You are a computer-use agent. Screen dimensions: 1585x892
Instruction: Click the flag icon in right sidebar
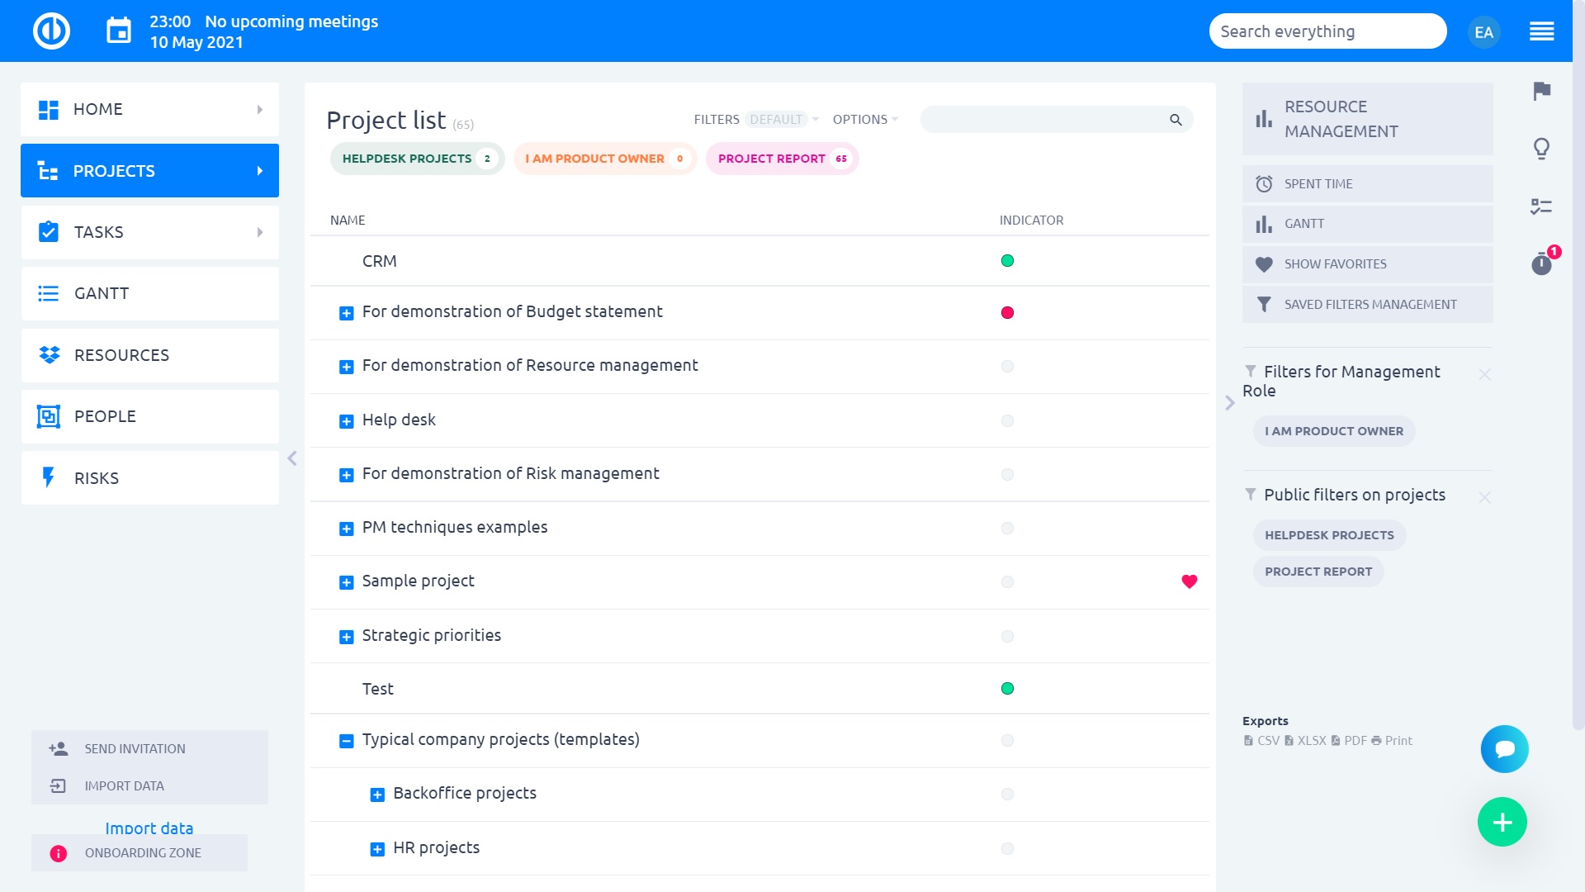click(1541, 91)
